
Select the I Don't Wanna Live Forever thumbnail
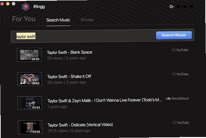[30, 103]
